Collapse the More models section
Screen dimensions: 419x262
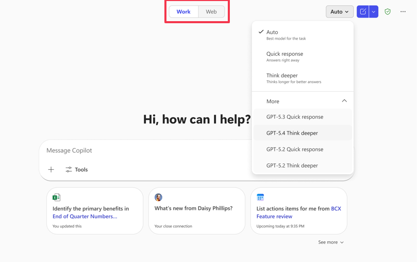(344, 101)
